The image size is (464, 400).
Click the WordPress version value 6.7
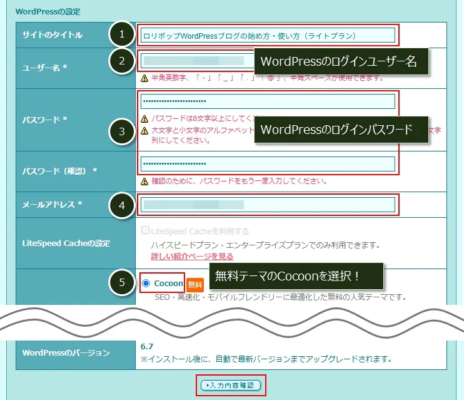click(147, 346)
